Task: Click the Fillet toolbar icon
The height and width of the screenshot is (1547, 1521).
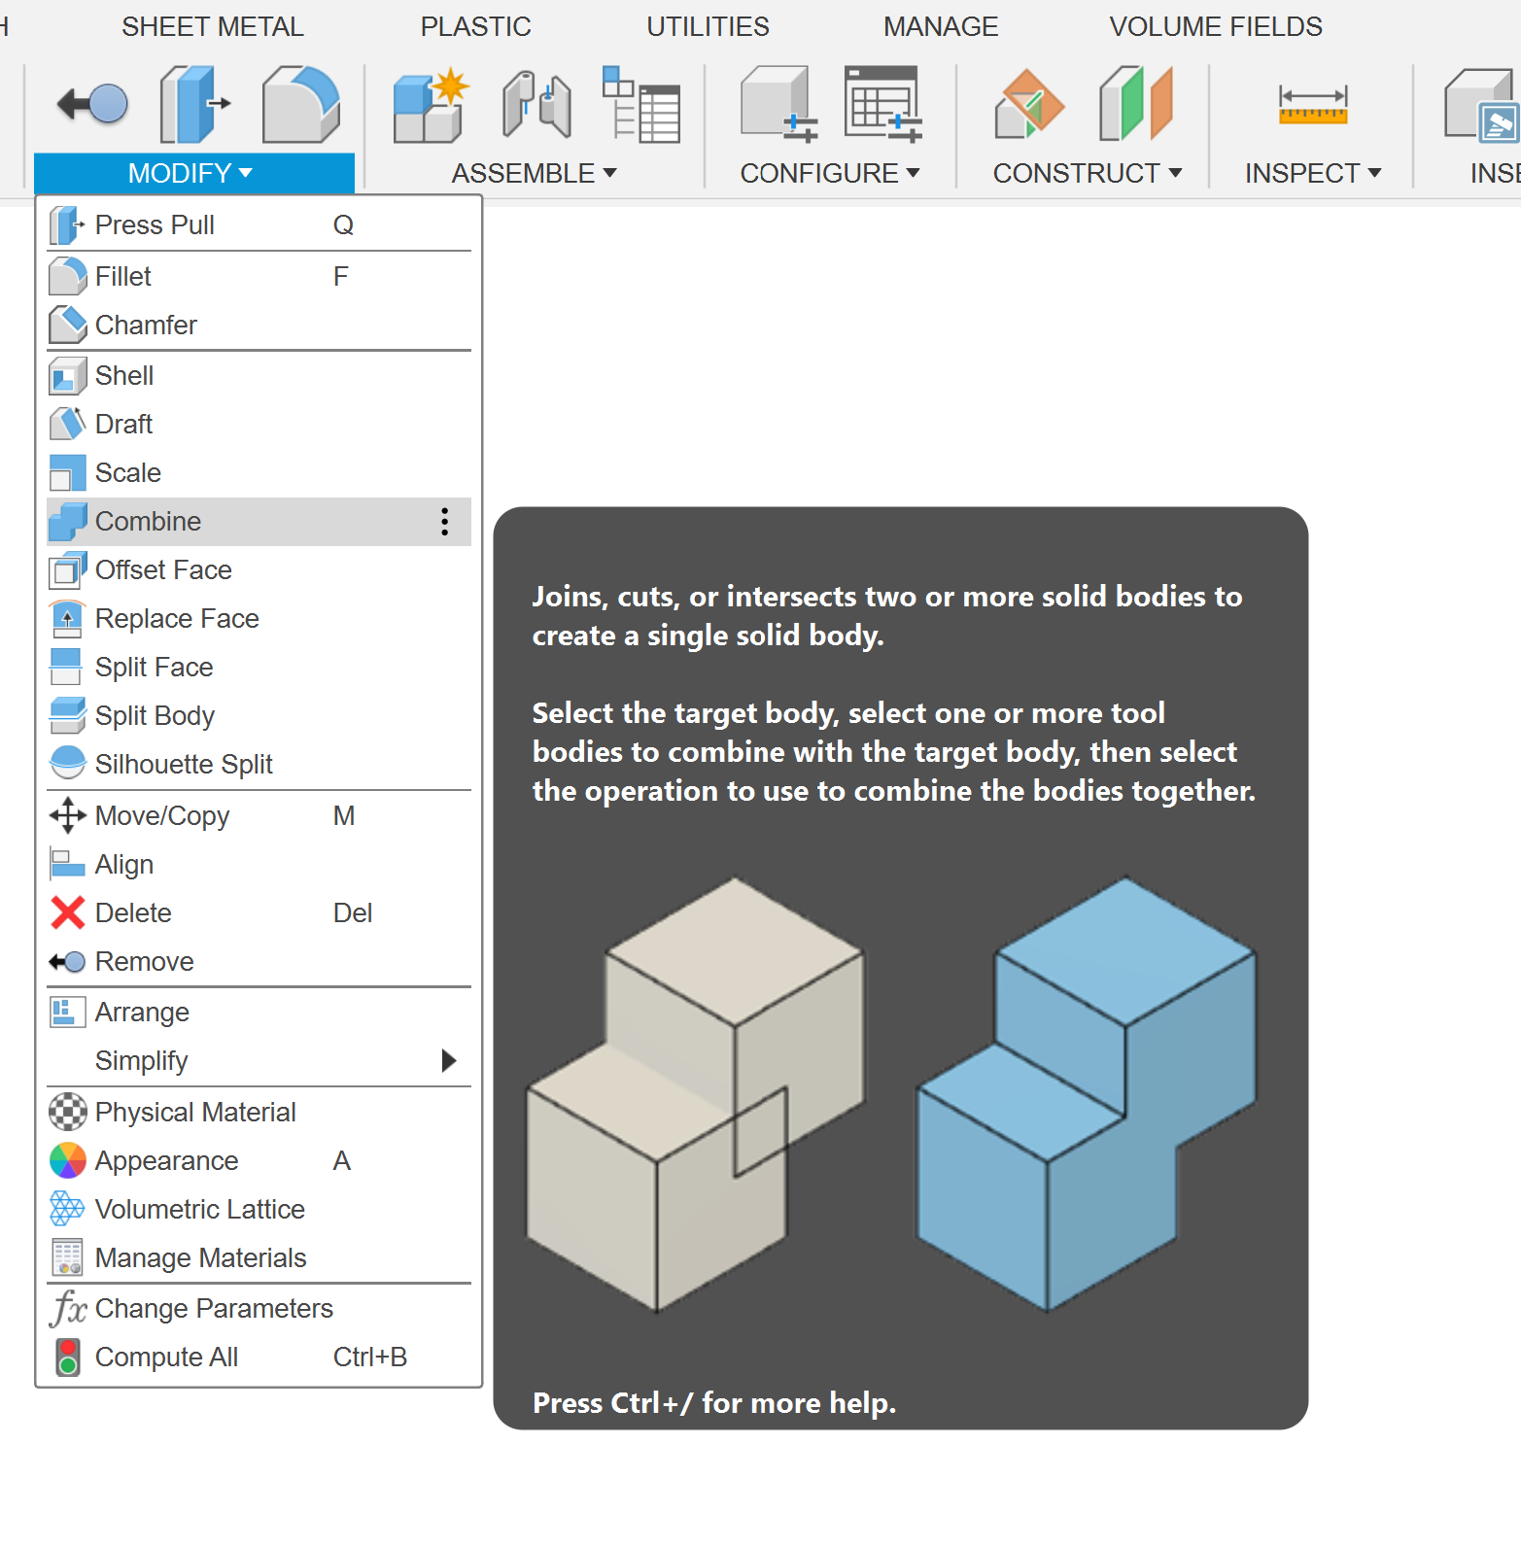Action: pyautogui.click(x=300, y=103)
